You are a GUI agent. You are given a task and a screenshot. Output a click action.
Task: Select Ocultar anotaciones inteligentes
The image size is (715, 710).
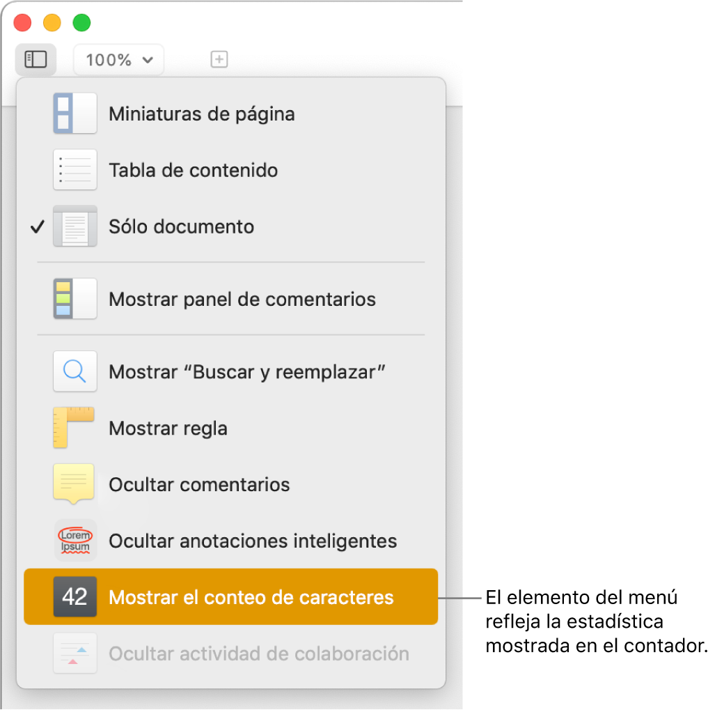click(253, 541)
